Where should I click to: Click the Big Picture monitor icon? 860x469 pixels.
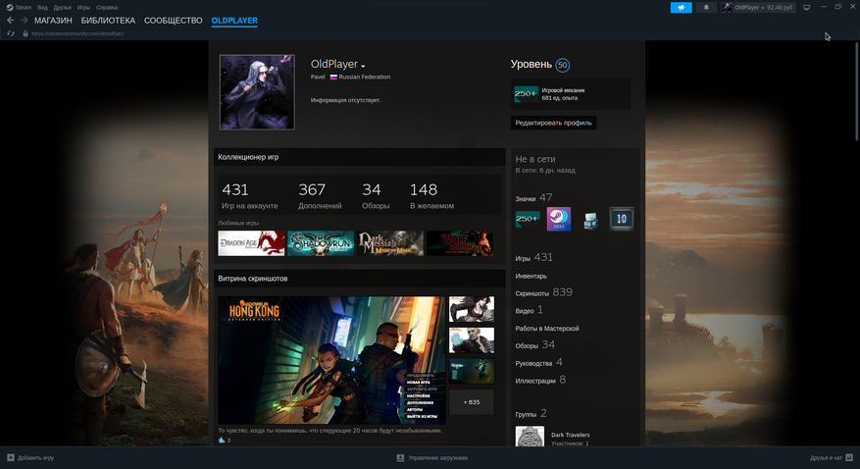coord(806,7)
